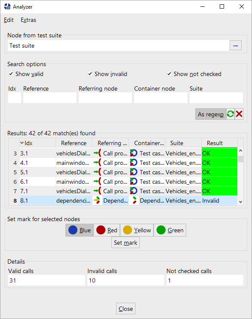252x319 pixels.
Task: Click the node selector arrow beside Test suite
Action: [236, 46]
